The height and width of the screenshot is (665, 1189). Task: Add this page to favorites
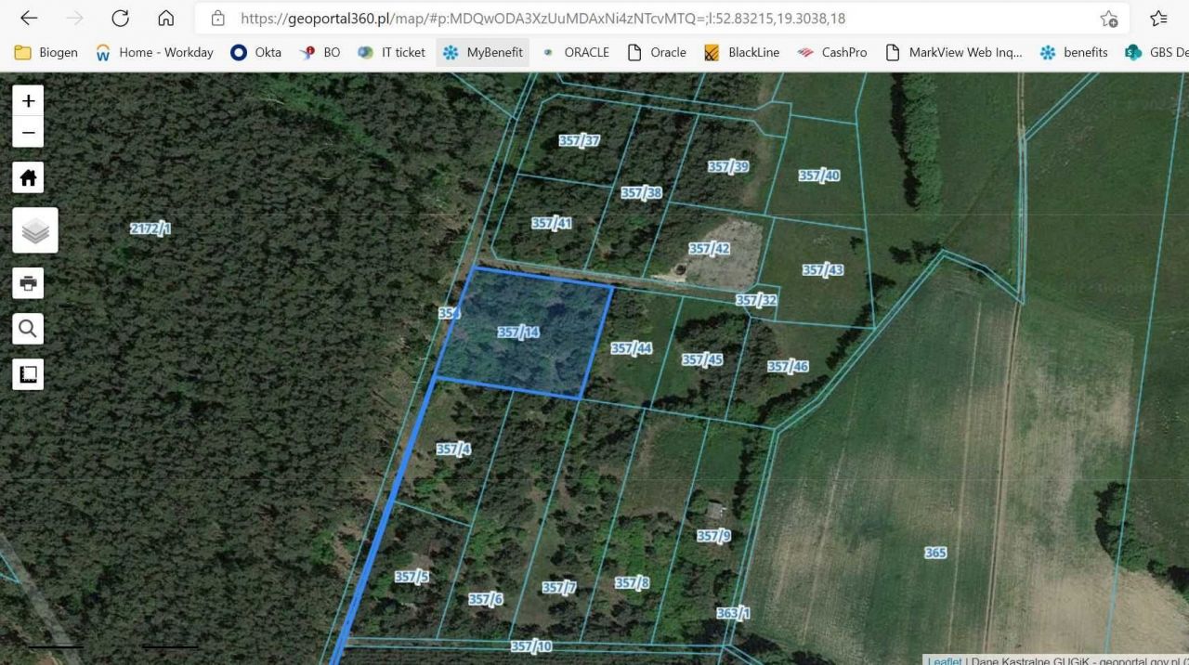[1108, 19]
